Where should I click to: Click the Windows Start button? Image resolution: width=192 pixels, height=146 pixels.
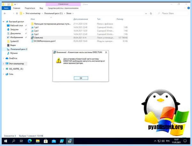coord(6,141)
